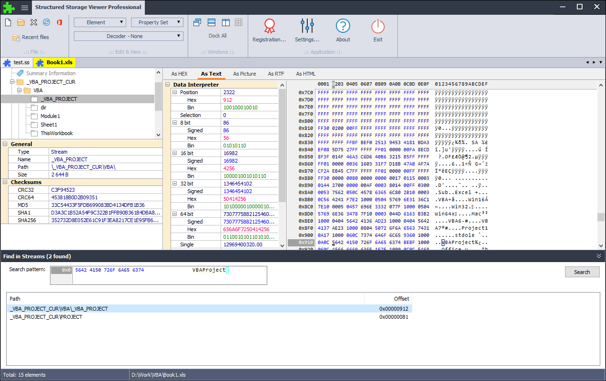This screenshot has width=606, height=381.
Task: Open the hamburger menu in title bar
Action: 25,7
